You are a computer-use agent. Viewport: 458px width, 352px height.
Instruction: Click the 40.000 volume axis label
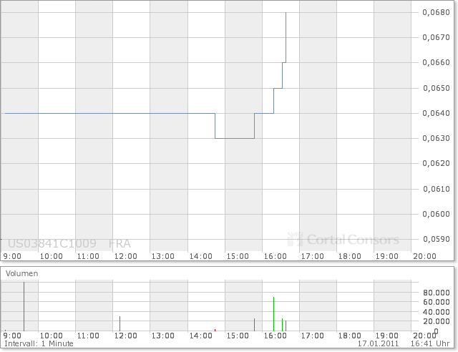click(x=437, y=312)
